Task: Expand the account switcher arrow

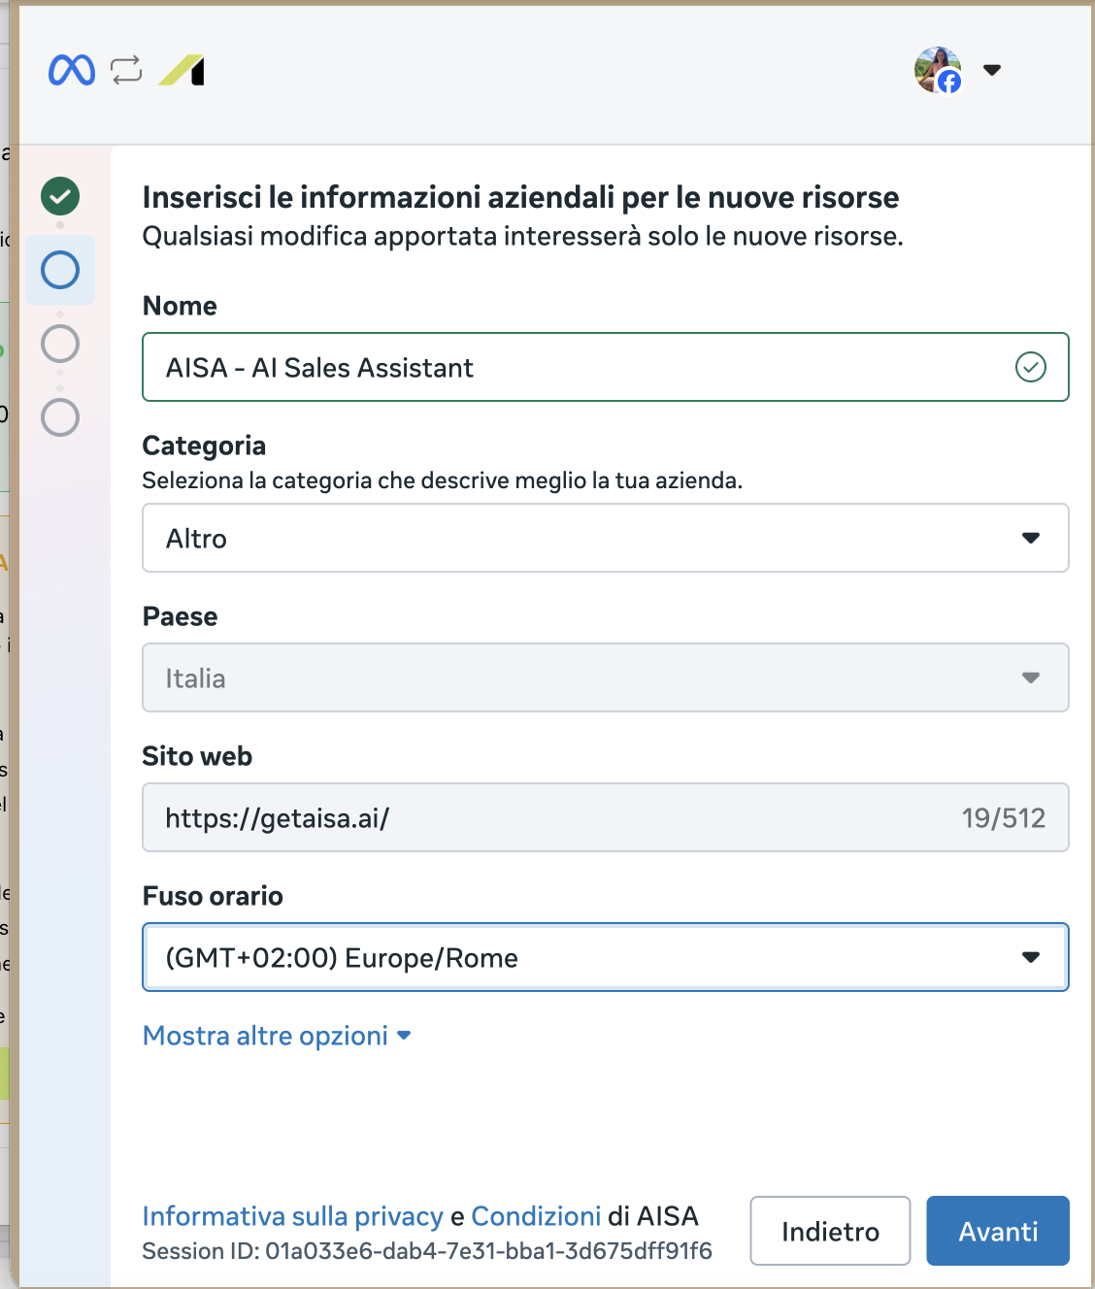Action: point(992,70)
